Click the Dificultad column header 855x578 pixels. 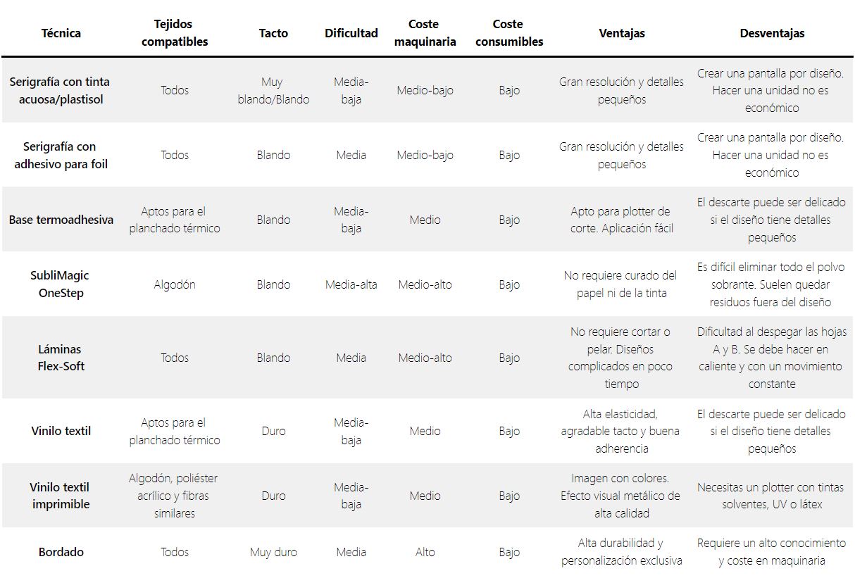(351, 33)
